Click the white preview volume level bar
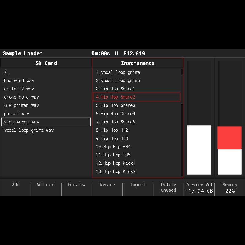 (199, 150)
